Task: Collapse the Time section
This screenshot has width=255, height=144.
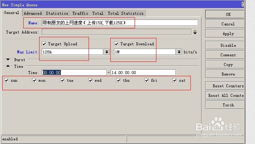Action: 8,66
